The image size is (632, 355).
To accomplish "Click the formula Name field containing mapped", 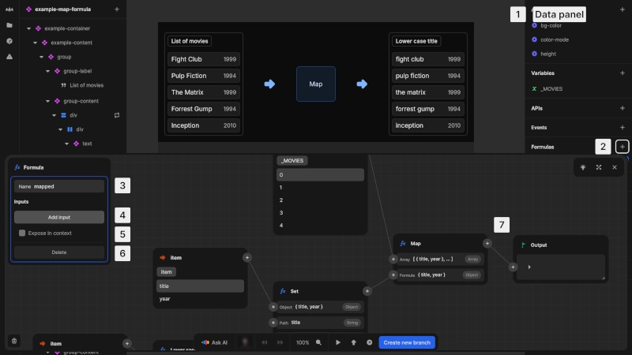I will (x=59, y=186).
